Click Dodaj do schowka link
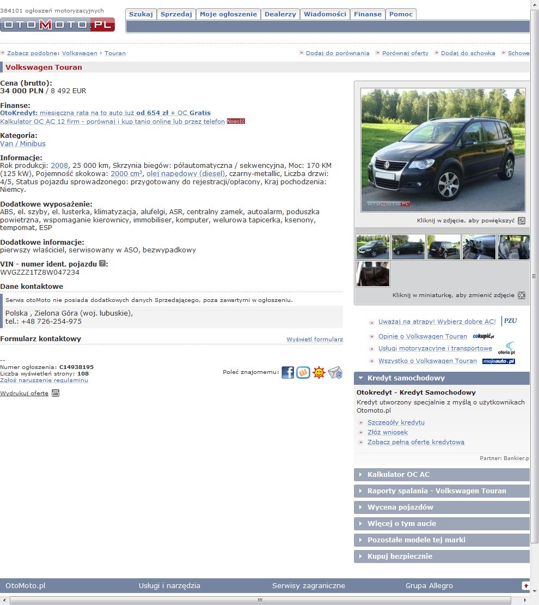Screen dimensions: 539x605 [x=468, y=53]
